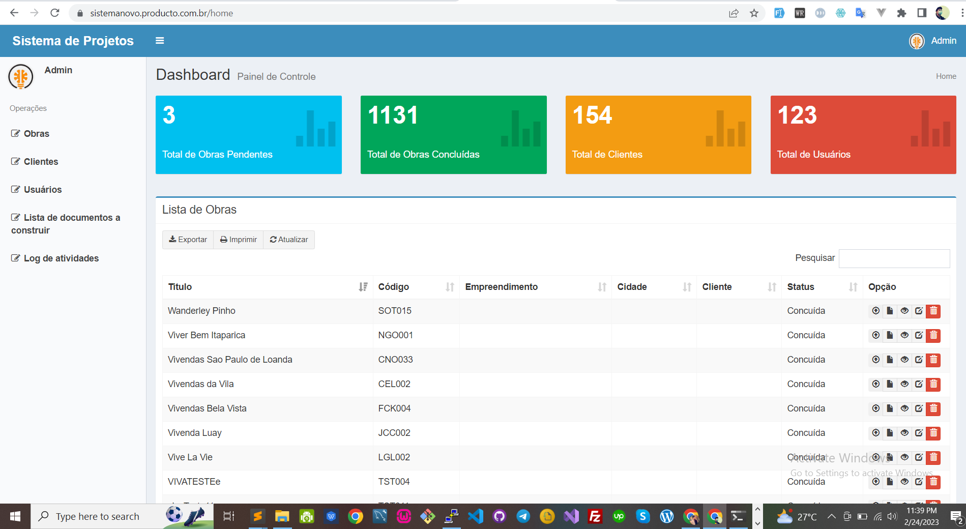The height and width of the screenshot is (529, 966).
Task: Toggle sidebar with the hamburger icon
Action: pos(160,41)
